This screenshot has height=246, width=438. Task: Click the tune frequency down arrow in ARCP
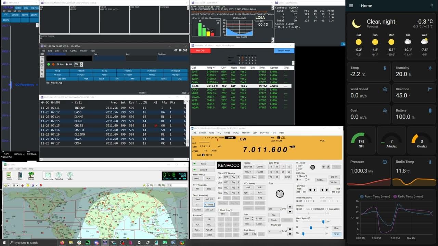coord(290,212)
